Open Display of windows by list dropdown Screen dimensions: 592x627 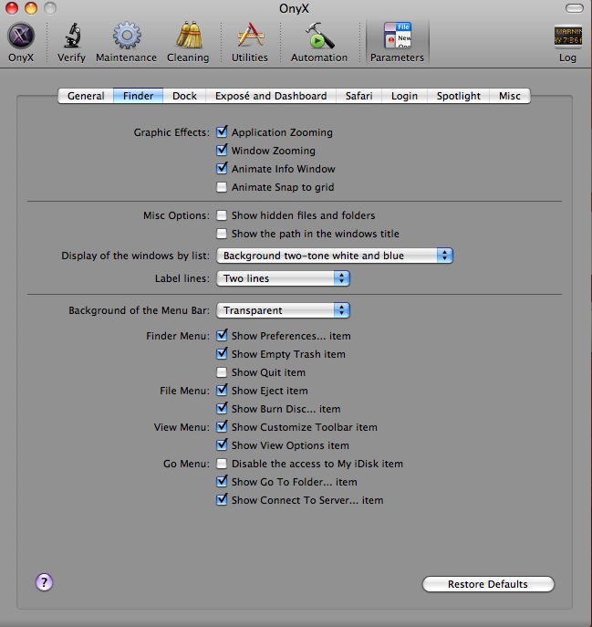pos(335,256)
